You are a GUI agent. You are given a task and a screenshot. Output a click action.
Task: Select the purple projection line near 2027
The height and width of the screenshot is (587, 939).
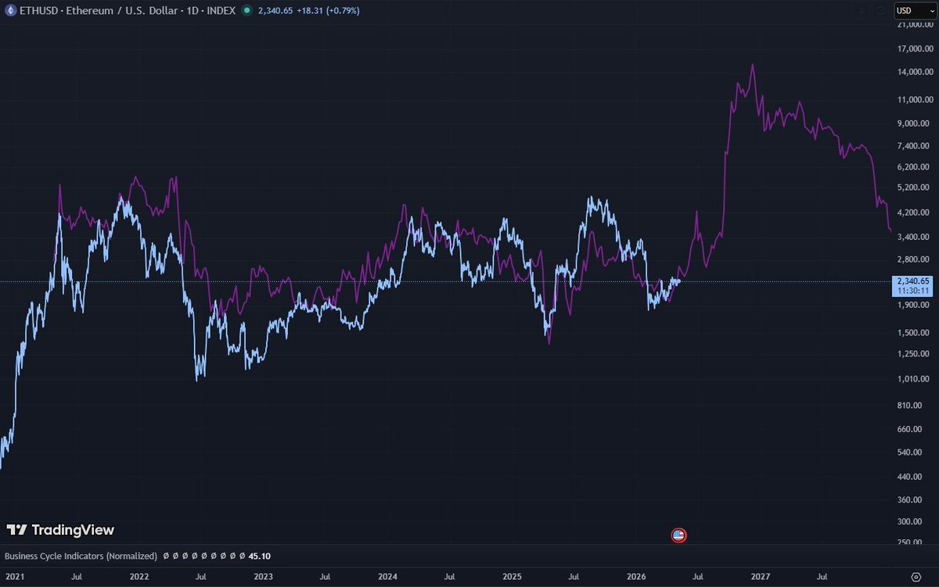tap(752, 66)
